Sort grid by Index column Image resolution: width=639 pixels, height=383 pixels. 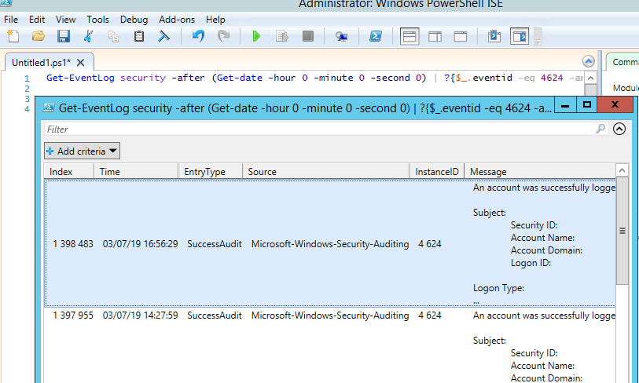pos(69,171)
